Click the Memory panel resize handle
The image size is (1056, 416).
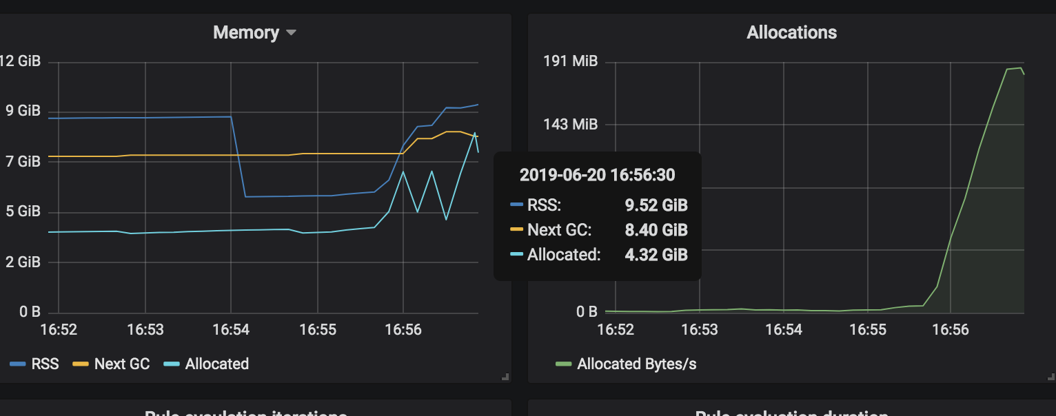tap(507, 376)
